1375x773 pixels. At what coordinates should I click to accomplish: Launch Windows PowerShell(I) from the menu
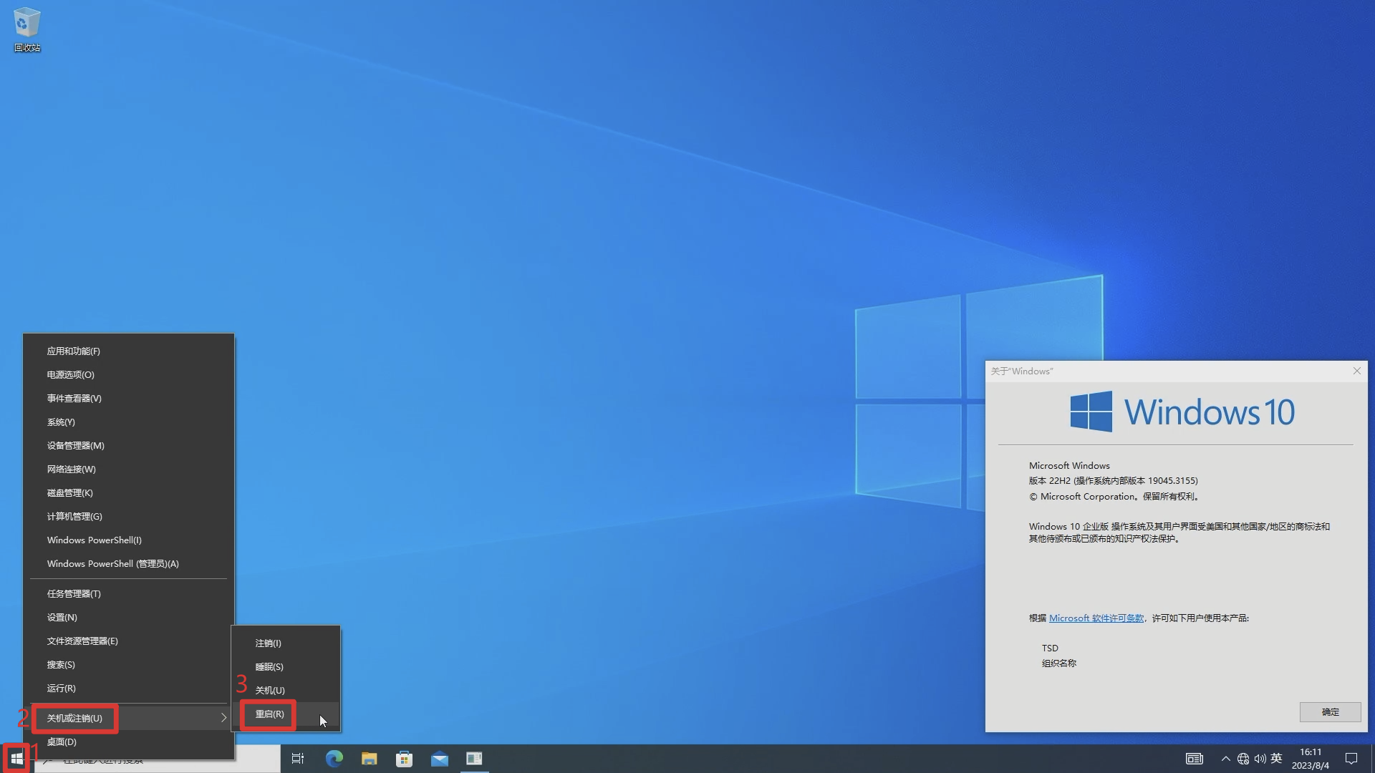[129, 540]
